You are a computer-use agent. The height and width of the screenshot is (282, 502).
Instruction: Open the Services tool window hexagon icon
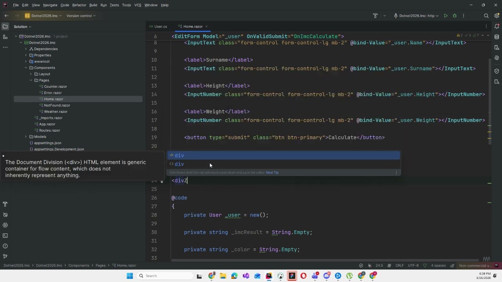pyautogui.click(x=5, y=225)
